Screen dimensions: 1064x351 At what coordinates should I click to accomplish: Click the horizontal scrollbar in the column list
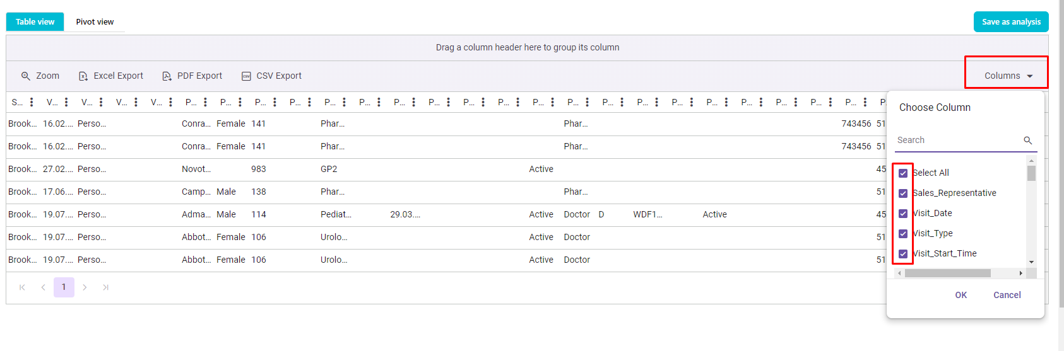(x=947, y=273)
